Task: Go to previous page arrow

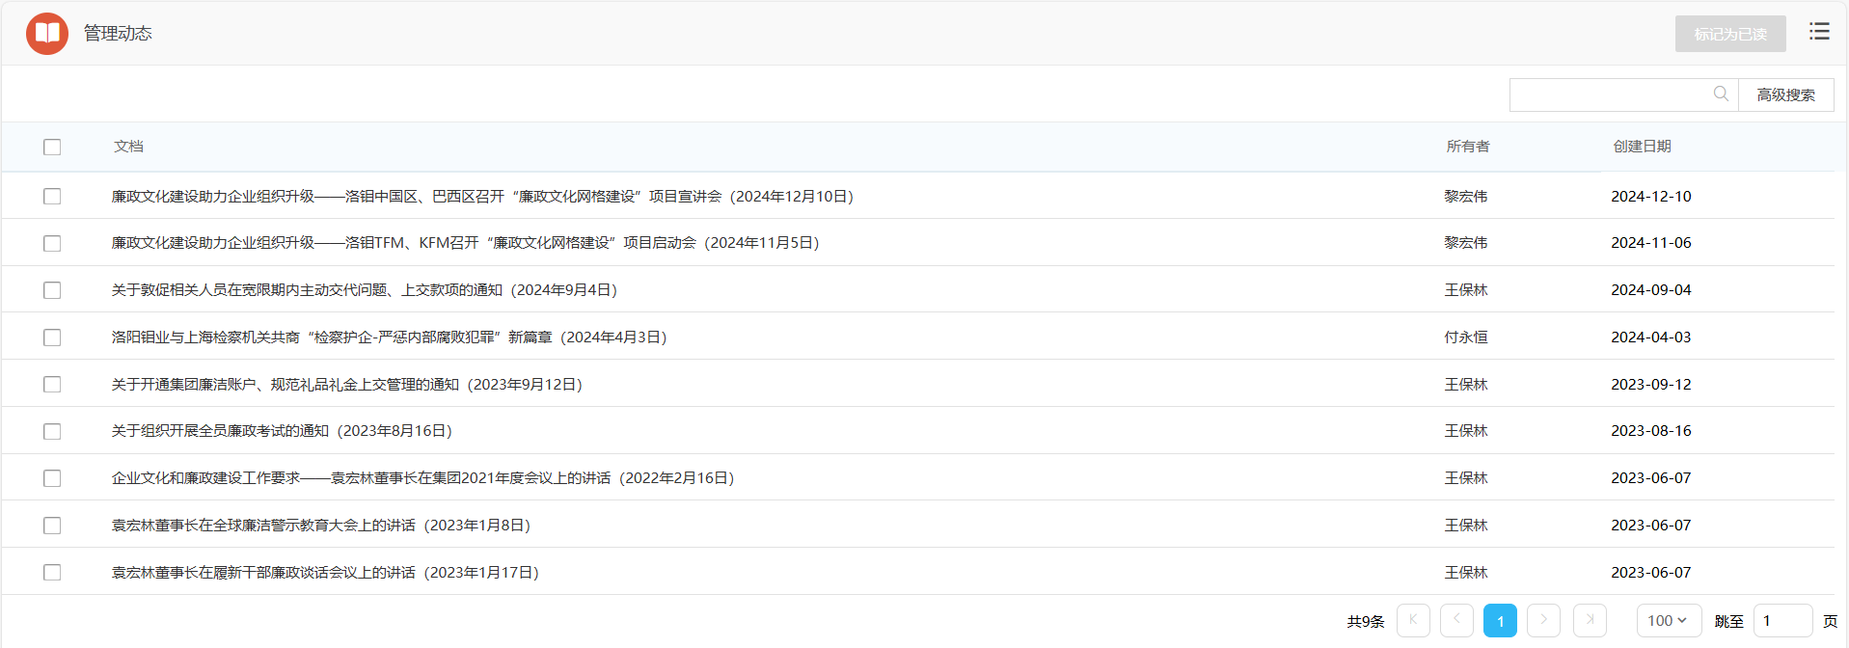Action: click(1456, 620)
